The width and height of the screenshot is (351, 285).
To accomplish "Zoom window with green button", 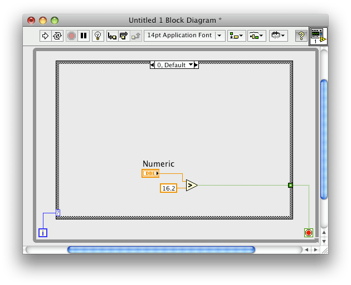I will coord(55,21).
